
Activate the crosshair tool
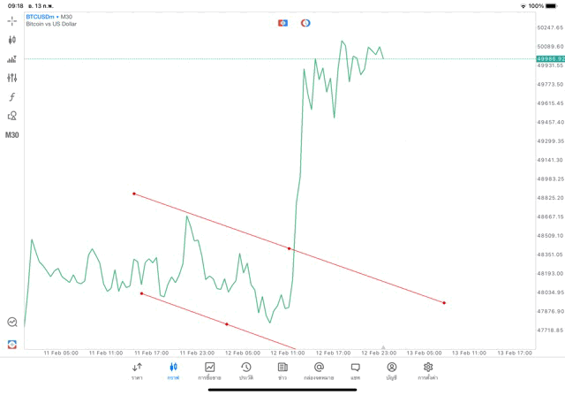[x=12, y=20]
